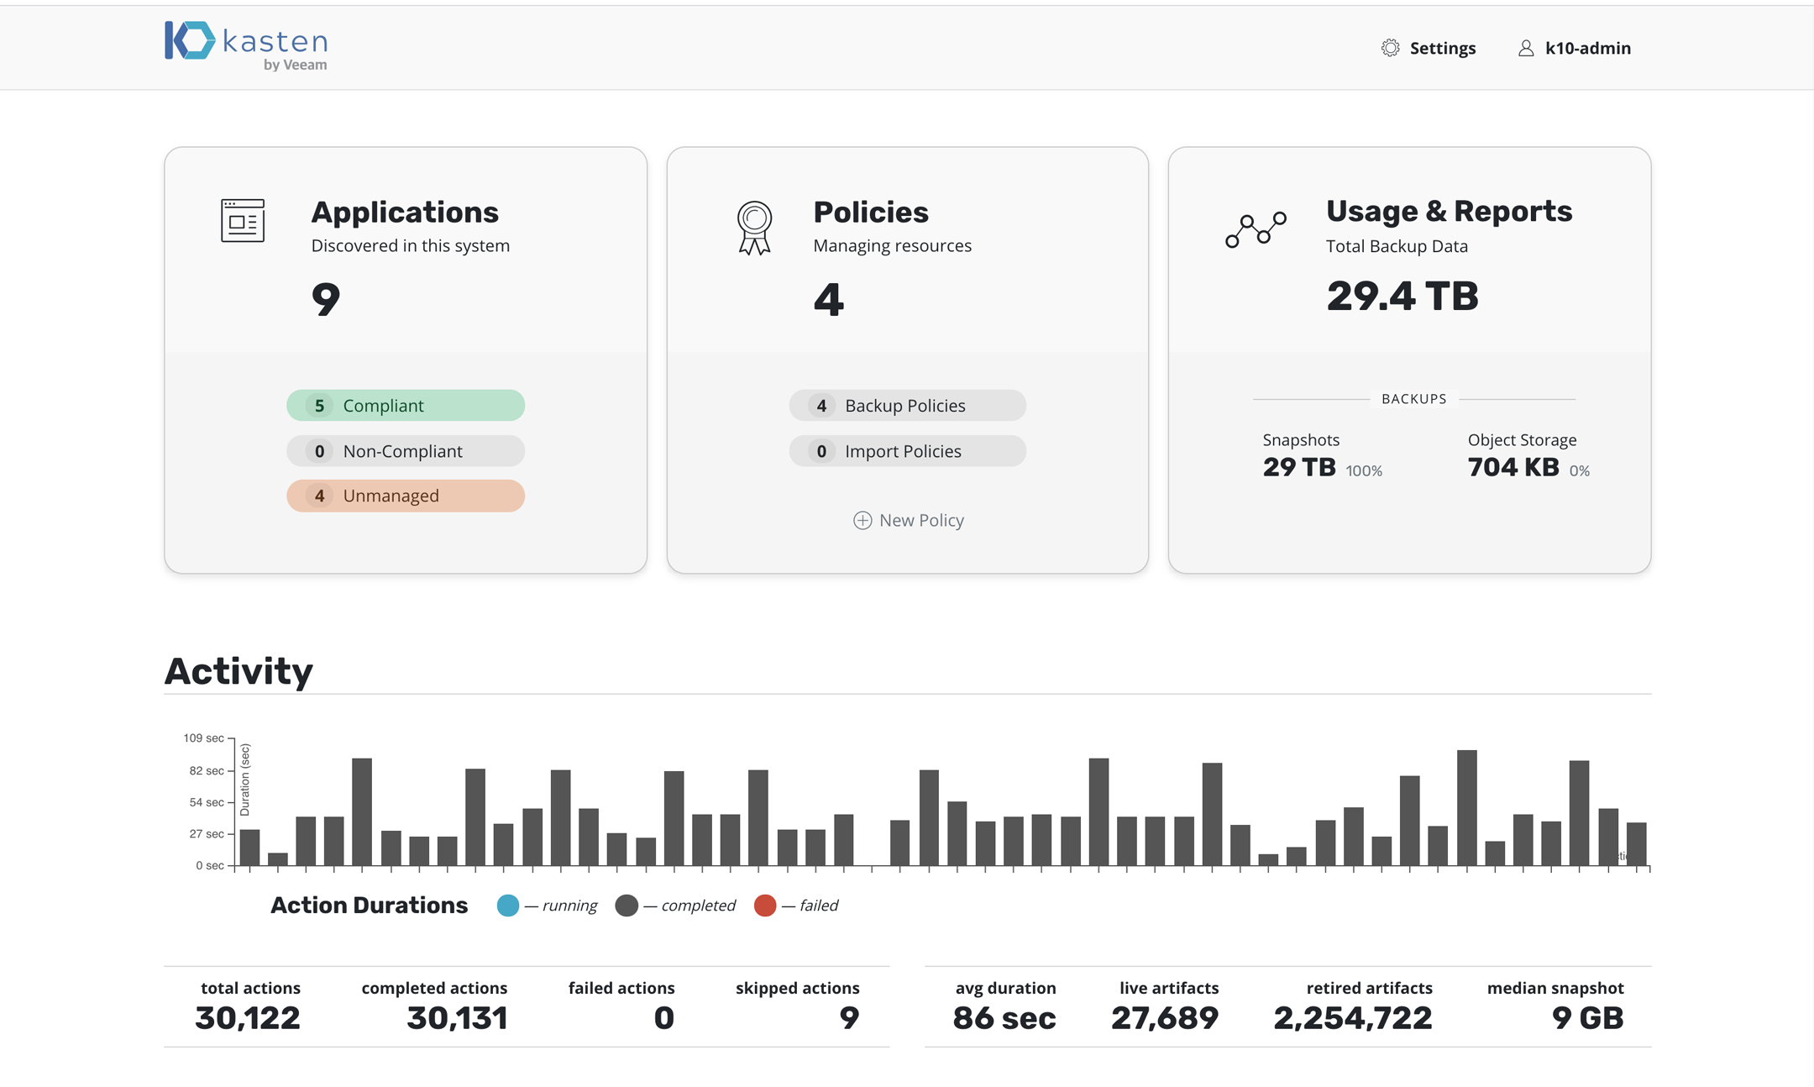Open Usage & Reports card title

(x=1449, y=211)
